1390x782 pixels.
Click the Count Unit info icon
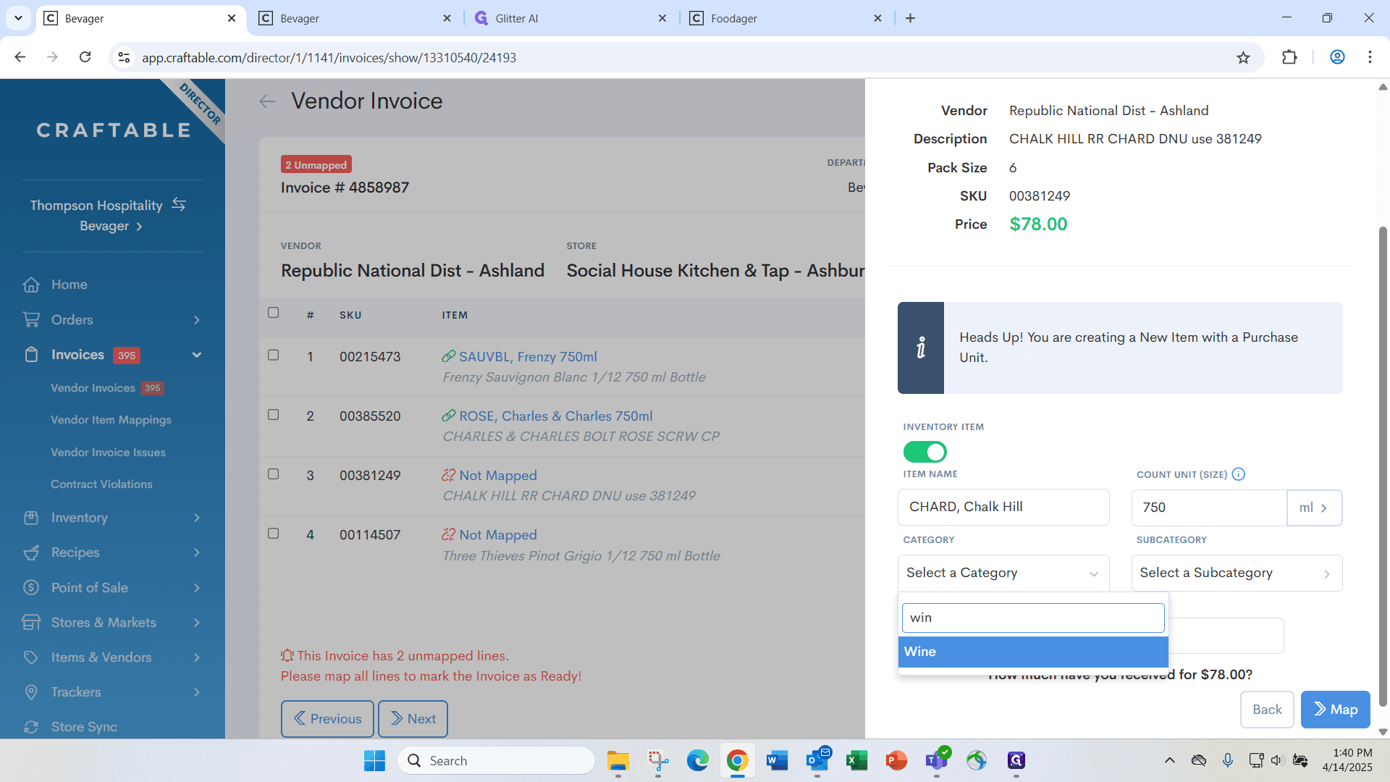click(x=1239, y=474)
